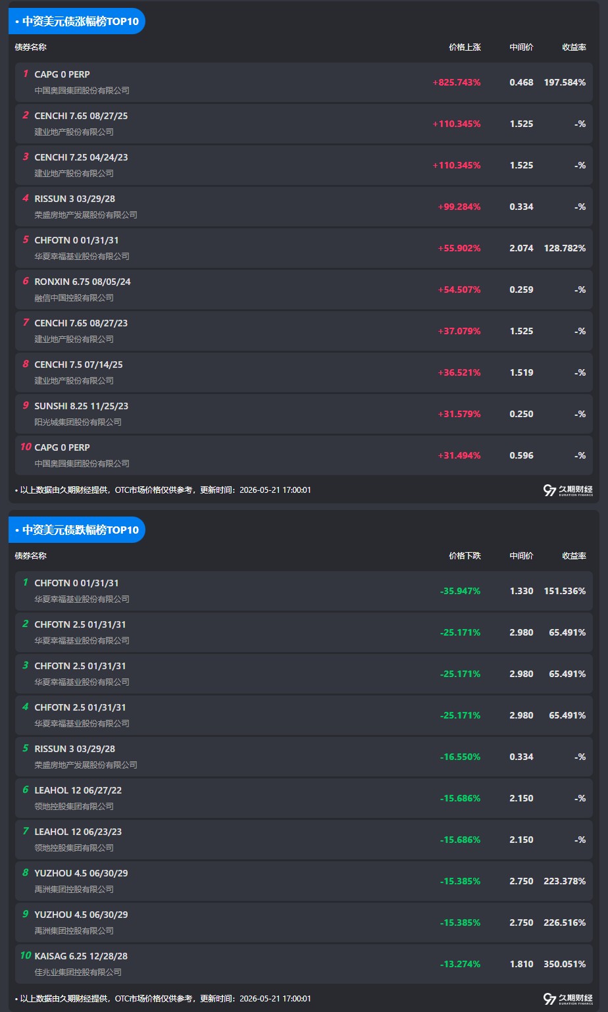Click the mid price 0.596

coord(521,455)
